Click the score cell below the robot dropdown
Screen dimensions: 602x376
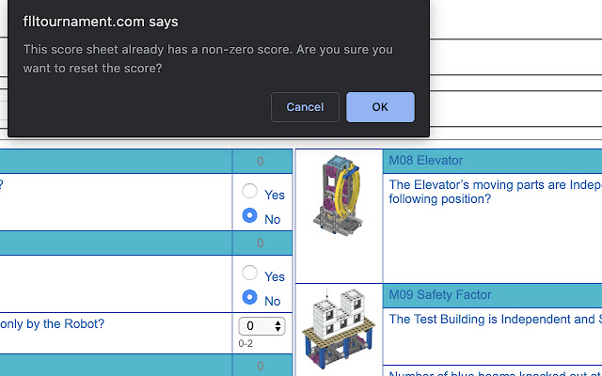(x=261, y=365)
